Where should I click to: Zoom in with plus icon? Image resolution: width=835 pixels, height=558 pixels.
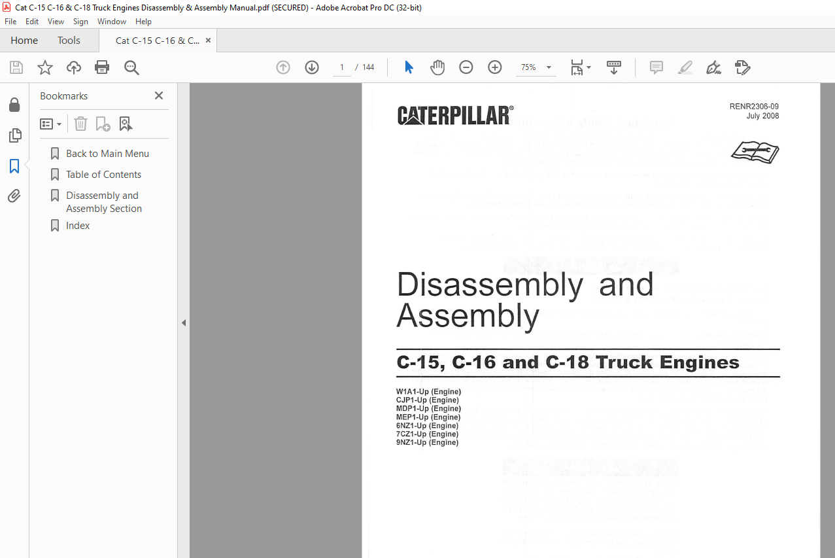[x=495, y=67]
